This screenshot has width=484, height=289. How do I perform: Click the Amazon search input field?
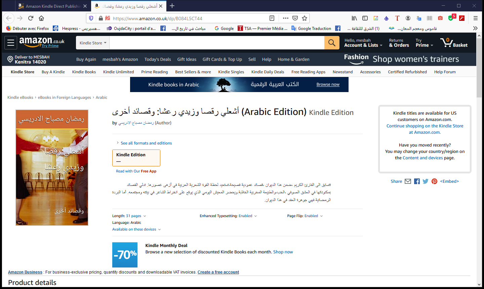pyautogui.click(x=217, y=43)
